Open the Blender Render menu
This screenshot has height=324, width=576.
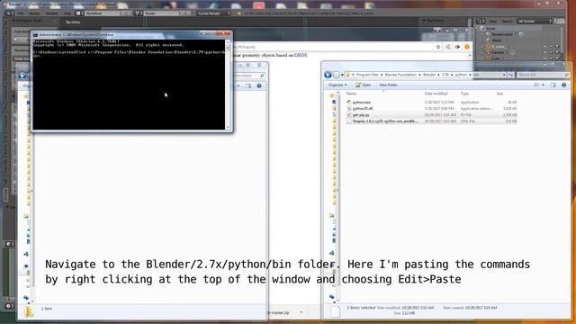(34, 13)
